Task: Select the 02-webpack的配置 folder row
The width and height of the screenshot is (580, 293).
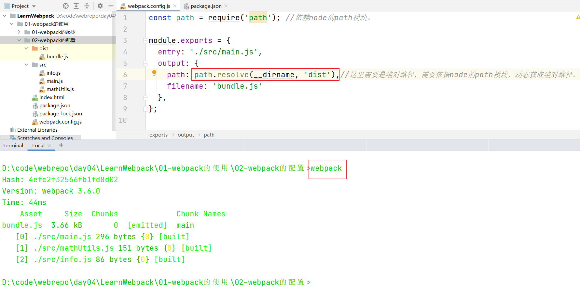Action: coord(58,40)
